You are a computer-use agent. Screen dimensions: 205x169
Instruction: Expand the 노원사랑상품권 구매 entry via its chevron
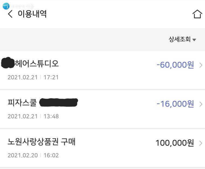[x=201, y=143]
